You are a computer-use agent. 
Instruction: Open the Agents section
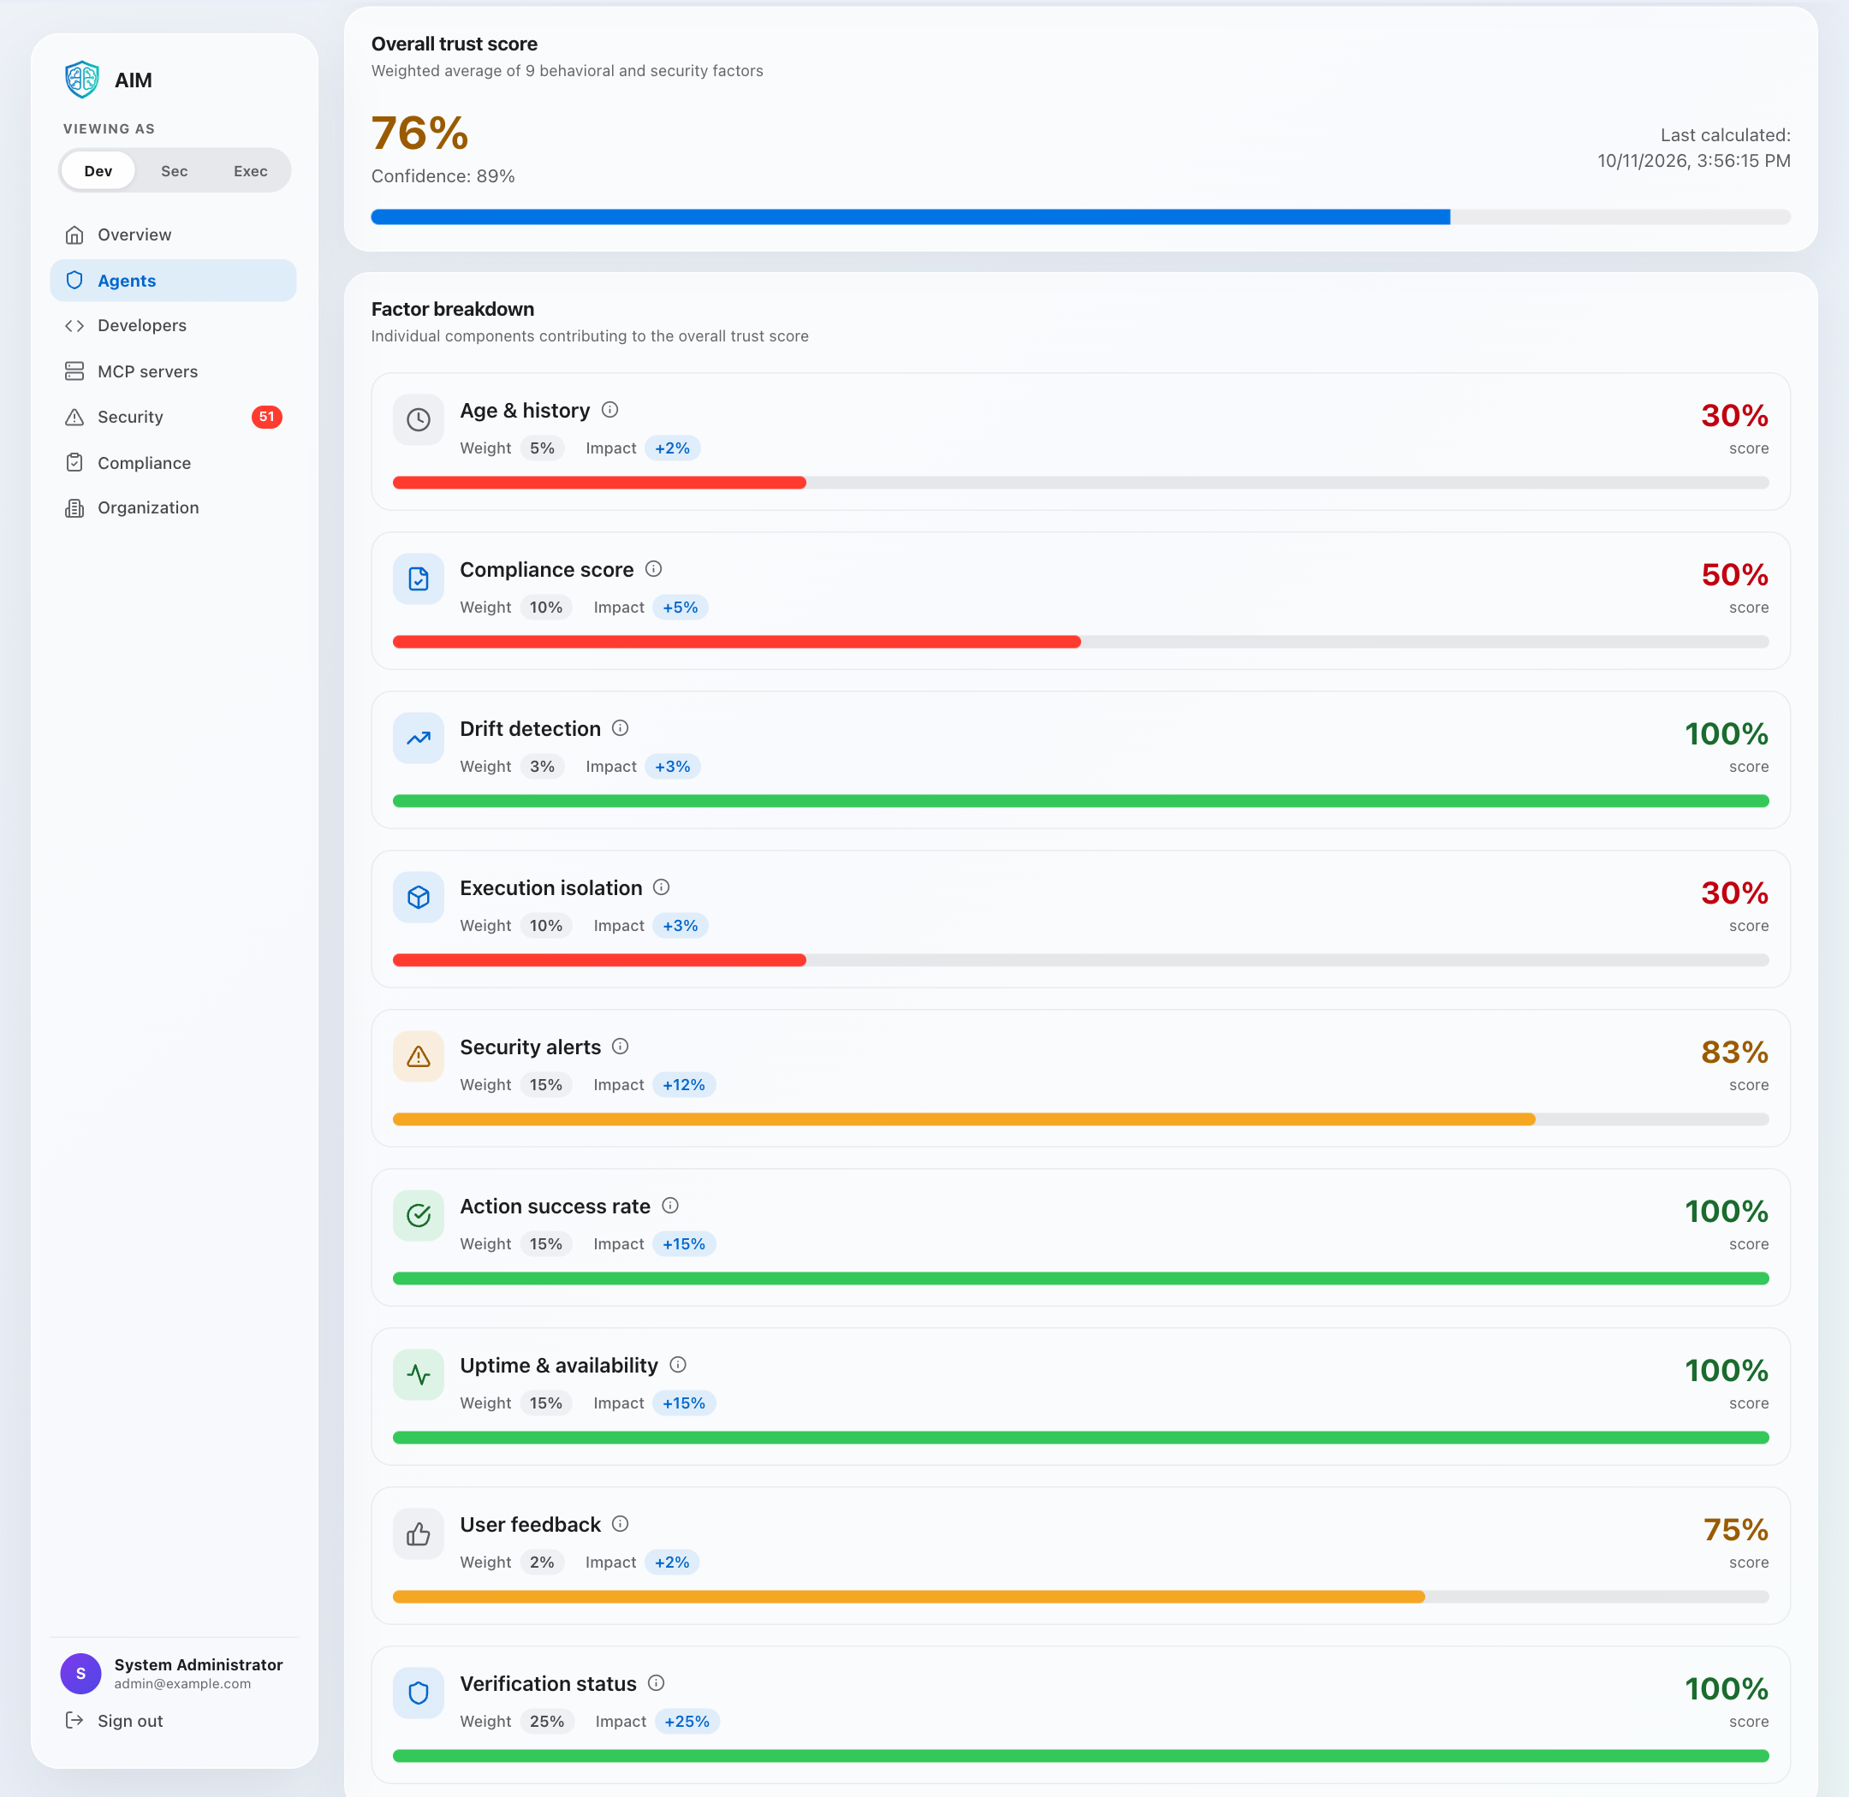174,281
